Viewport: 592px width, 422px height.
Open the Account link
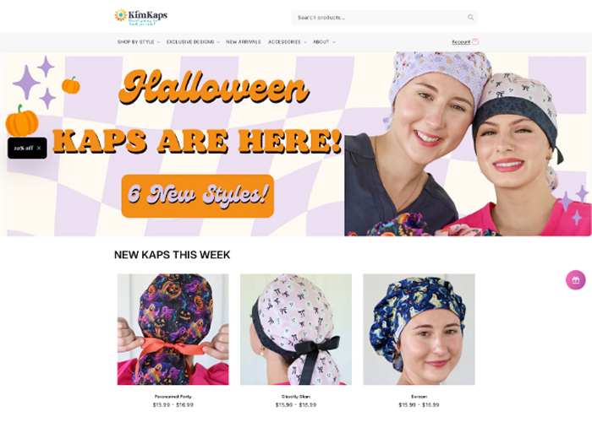(x=461, y=42)
